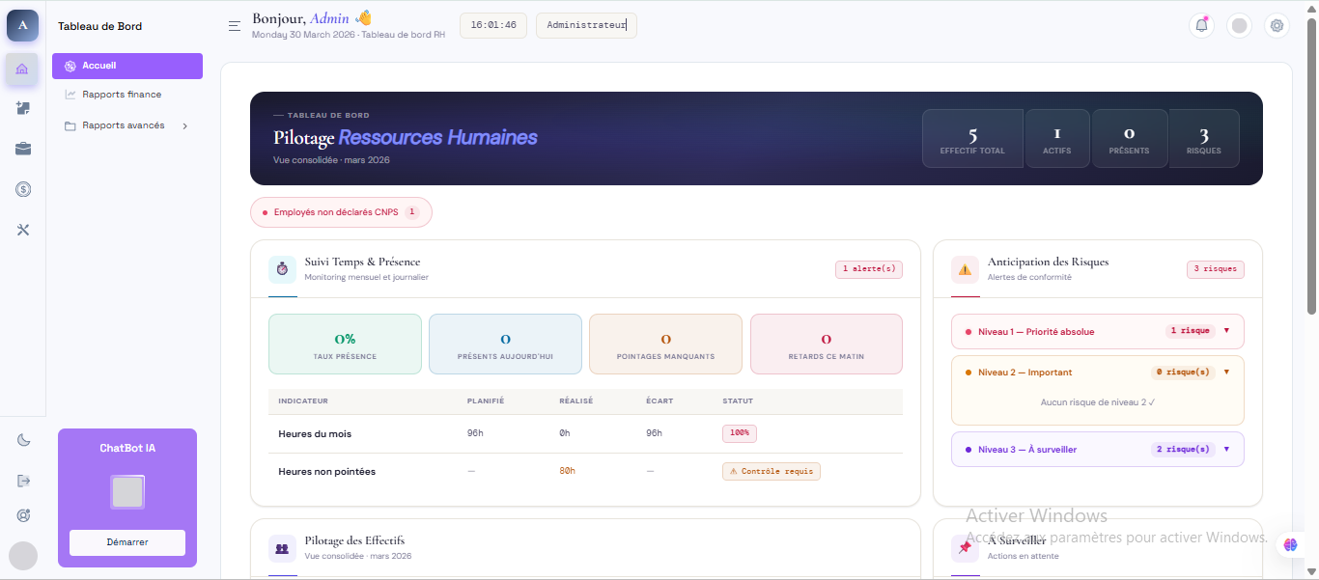Click the 100% status badge
Image resolution: width=1319 pixels, height=580 pixels.
point(740,433)
